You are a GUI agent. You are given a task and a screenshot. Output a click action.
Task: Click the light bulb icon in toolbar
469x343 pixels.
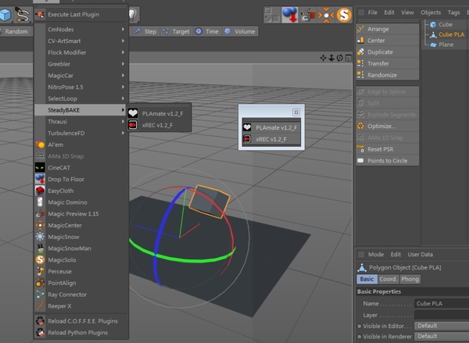click(132, 13)
